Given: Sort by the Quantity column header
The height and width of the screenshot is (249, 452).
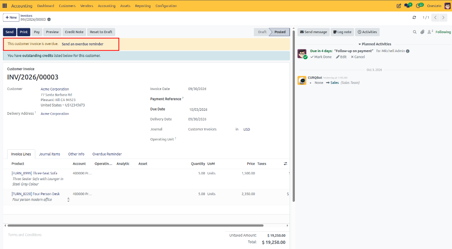Looking at the screenshot, I should click(x=198, y=164).
